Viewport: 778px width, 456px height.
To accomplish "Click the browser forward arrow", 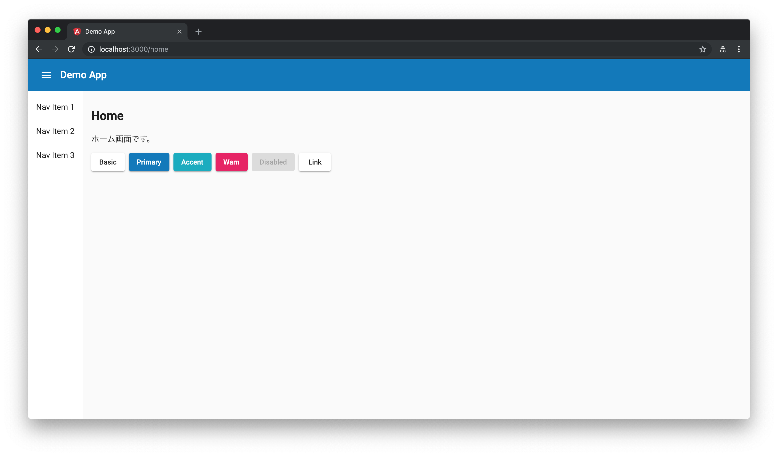I will (x=55, y=49).
